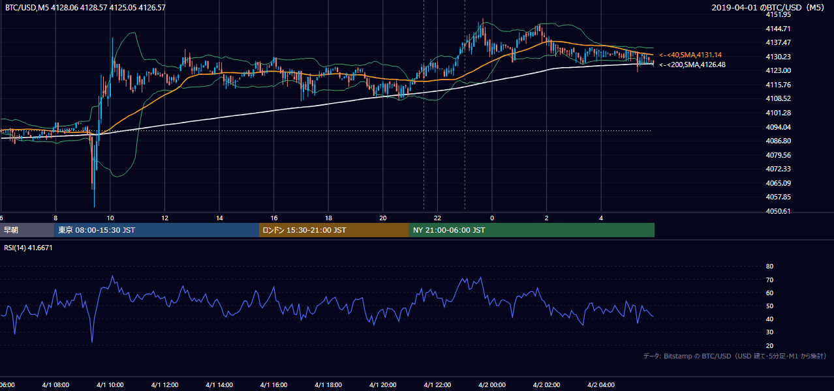Click price axis value 4094.04
The height and width of the screenshot is (391, 834).
coord(779,127)
